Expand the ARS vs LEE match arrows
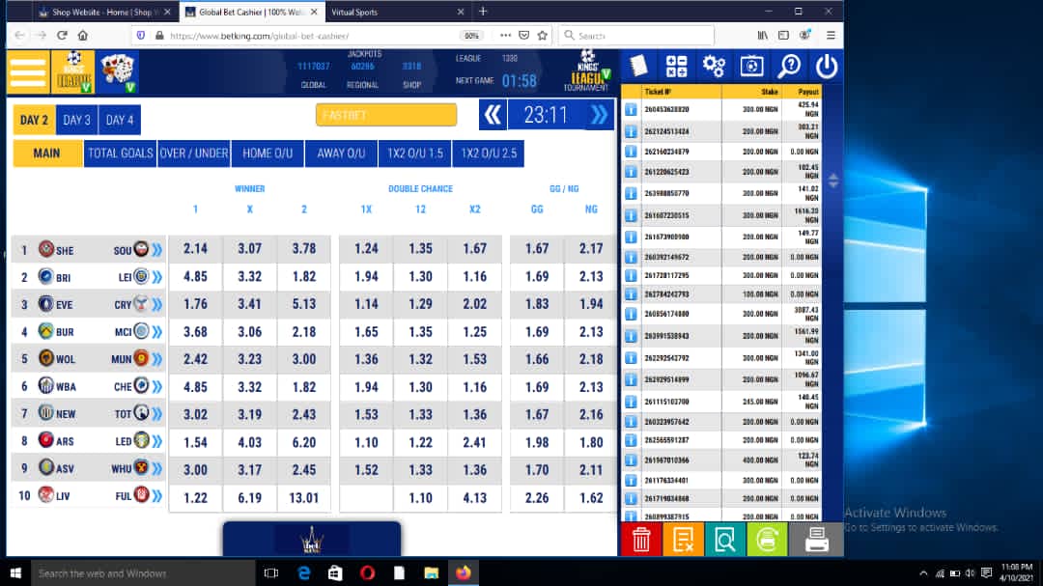Viewport: 1043px width, 586px height. tap(157, 441)
